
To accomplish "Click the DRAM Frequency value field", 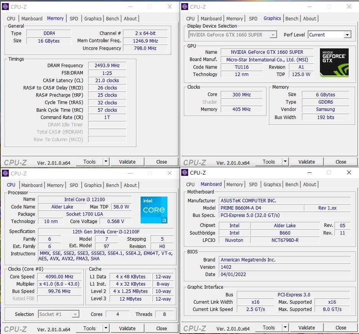I will pyautogui.click(x=107, y=66).
